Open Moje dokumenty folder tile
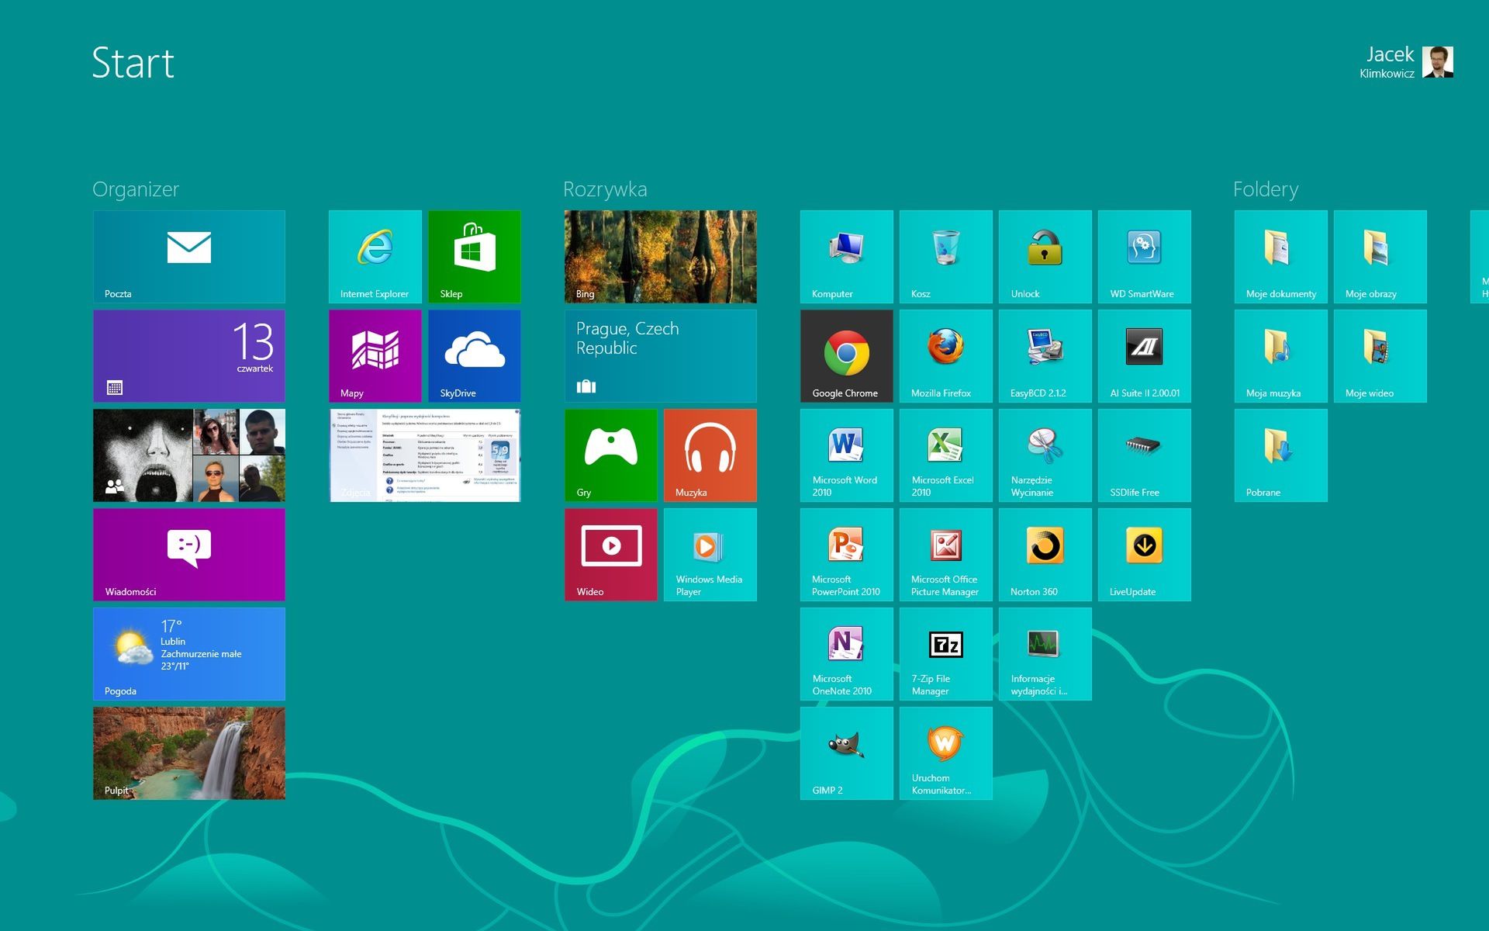Screen dimensions: 1489x931 click(x=1281, y=257)
